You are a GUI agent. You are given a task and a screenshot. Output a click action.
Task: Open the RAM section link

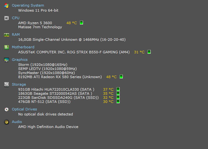click(x=16, y=35)
